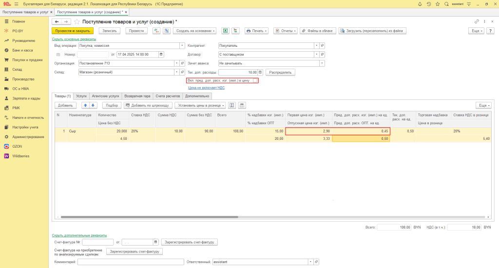Switch to Возвратная тара tab
This screenshot has height=268, width=499.
pos(137,96)
